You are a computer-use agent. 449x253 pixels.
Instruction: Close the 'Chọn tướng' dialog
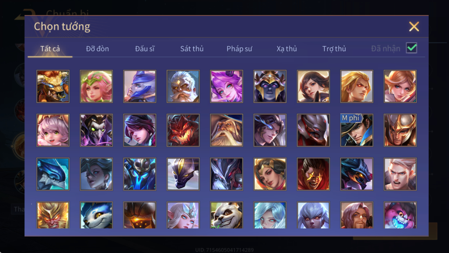pyautogui.click(x=414, y=27)
